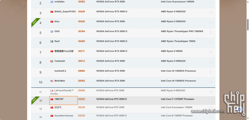Expand details for nvidiafan's rank 2 result
Screen dimensions: 249x120
point(211,3)
